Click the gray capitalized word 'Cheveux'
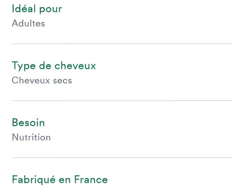This screenshot has height=196, width=235. pos(31,80)
